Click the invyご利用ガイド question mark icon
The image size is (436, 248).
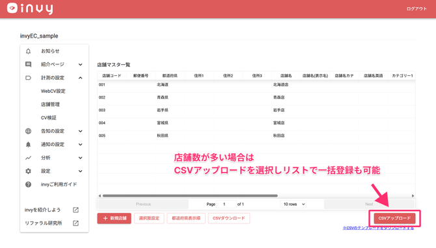28,184
